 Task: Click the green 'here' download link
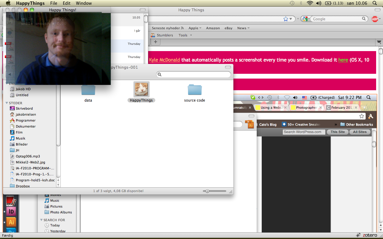coord(343,60)
